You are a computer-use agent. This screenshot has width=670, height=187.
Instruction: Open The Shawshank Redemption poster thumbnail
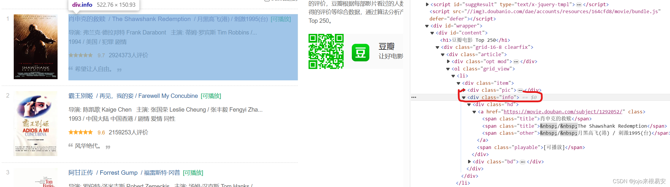click(36, 47)
